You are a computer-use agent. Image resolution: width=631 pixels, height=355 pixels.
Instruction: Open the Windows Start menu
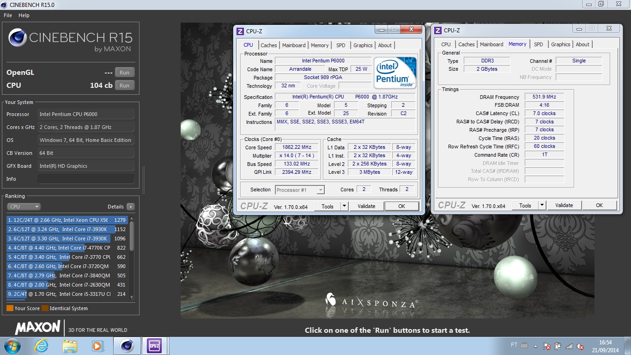tap(12, 346)
